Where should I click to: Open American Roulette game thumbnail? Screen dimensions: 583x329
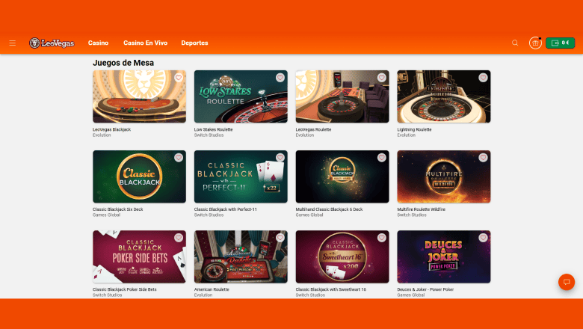click(241, 256)
